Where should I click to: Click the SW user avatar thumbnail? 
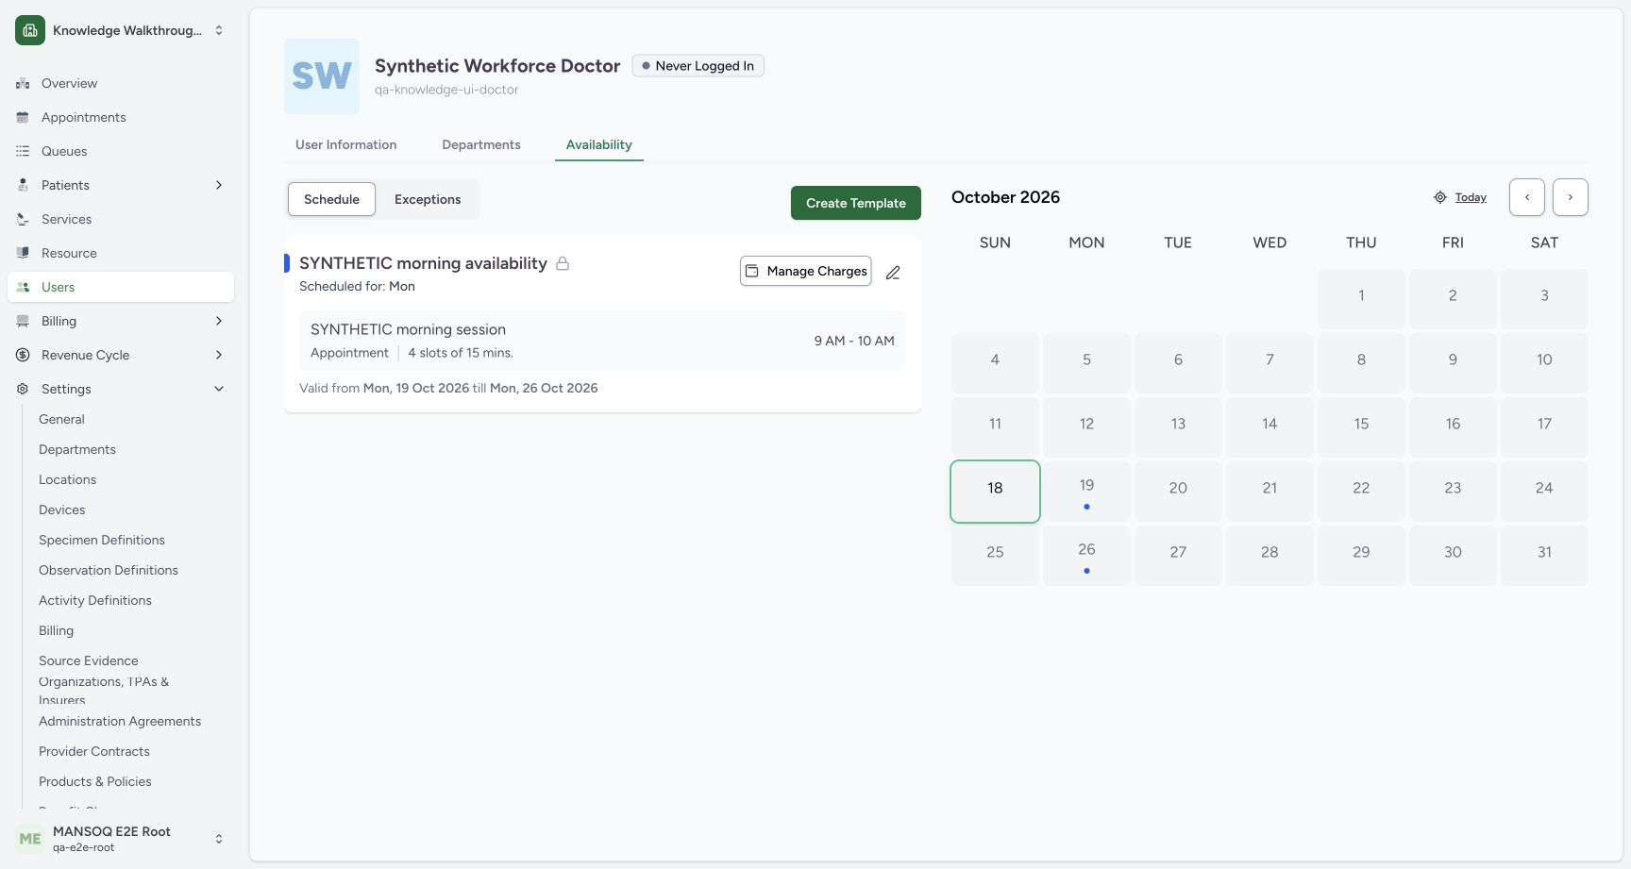322,76
